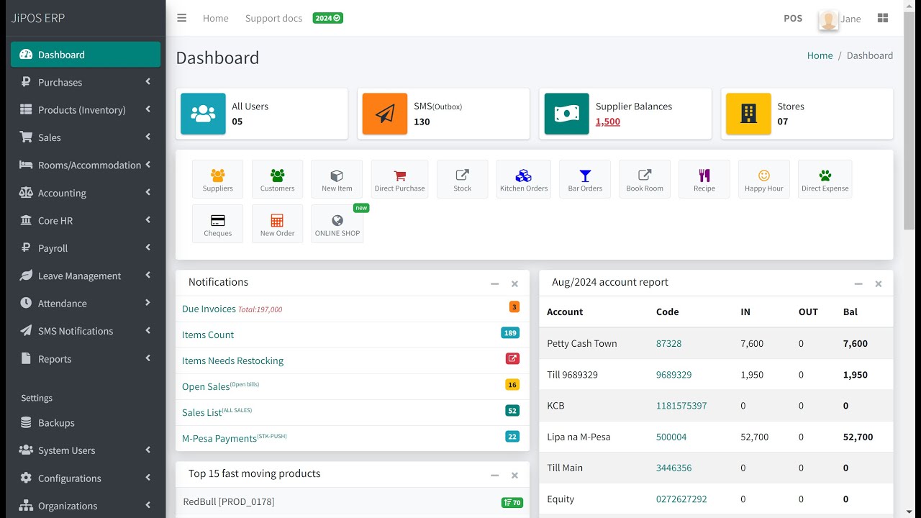The height and width of the screenshot is (518, 921).
Task: Toggle sidebar with hamburger menu icon
Action: click(182, 18)
